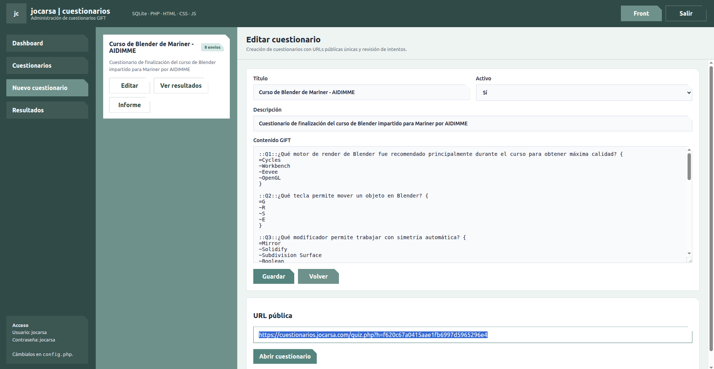Click the Volver button
This screenshot has height=369, width=714.
[318, 276]
